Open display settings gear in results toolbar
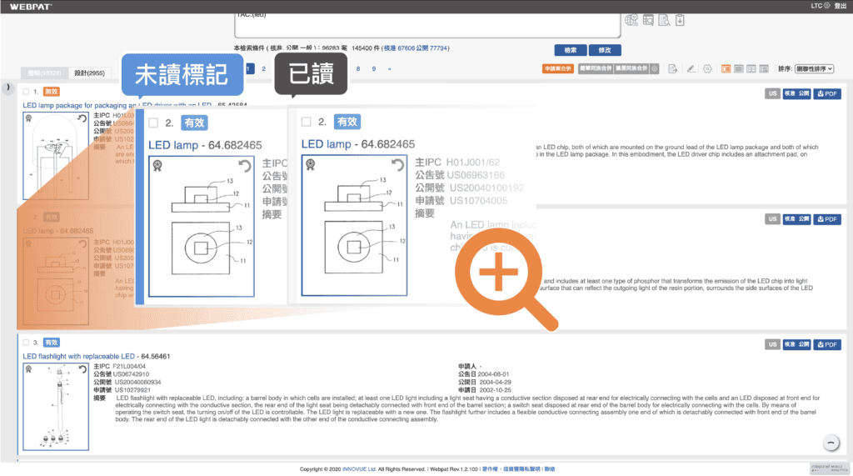 707,69
